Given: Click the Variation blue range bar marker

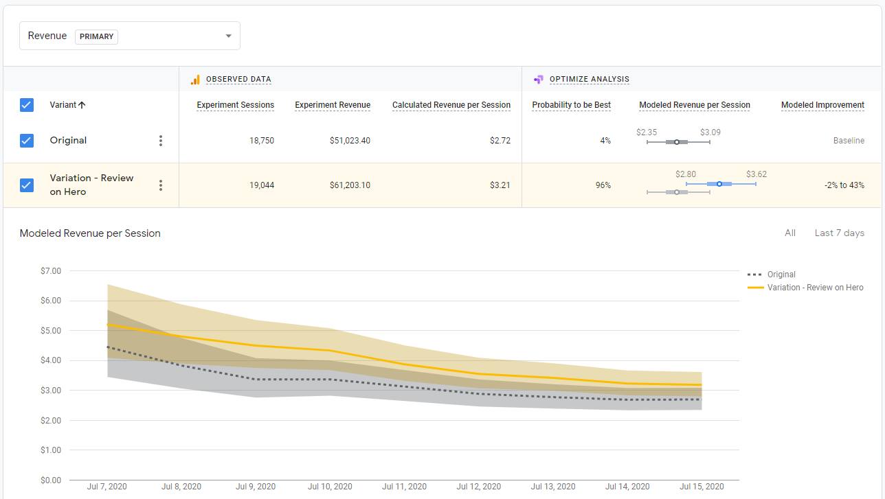Looking at the screenshot, I should (x=719, y=184).
